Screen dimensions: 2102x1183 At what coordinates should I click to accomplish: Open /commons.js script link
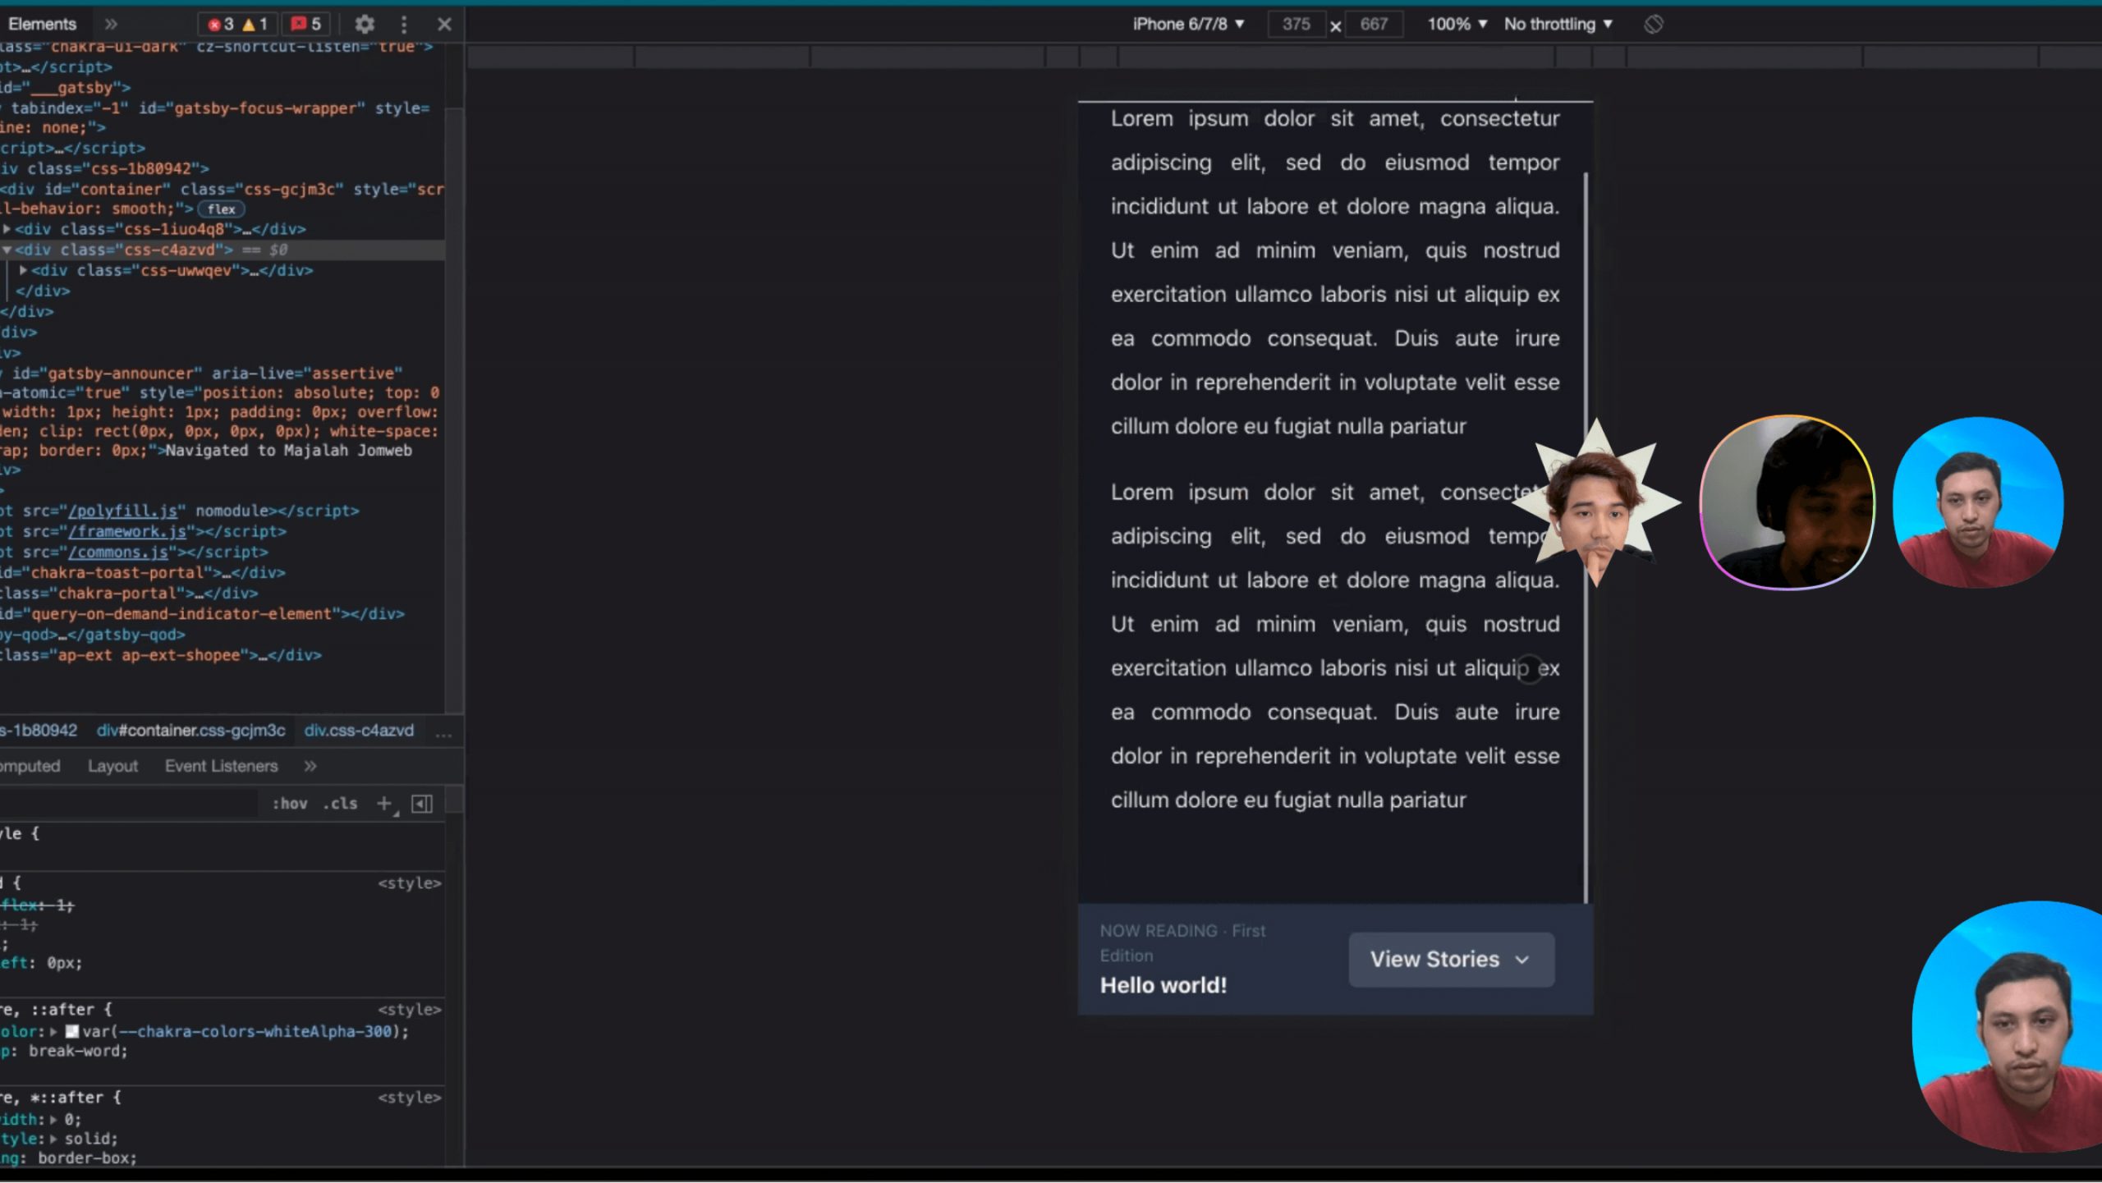coord(118,553)
